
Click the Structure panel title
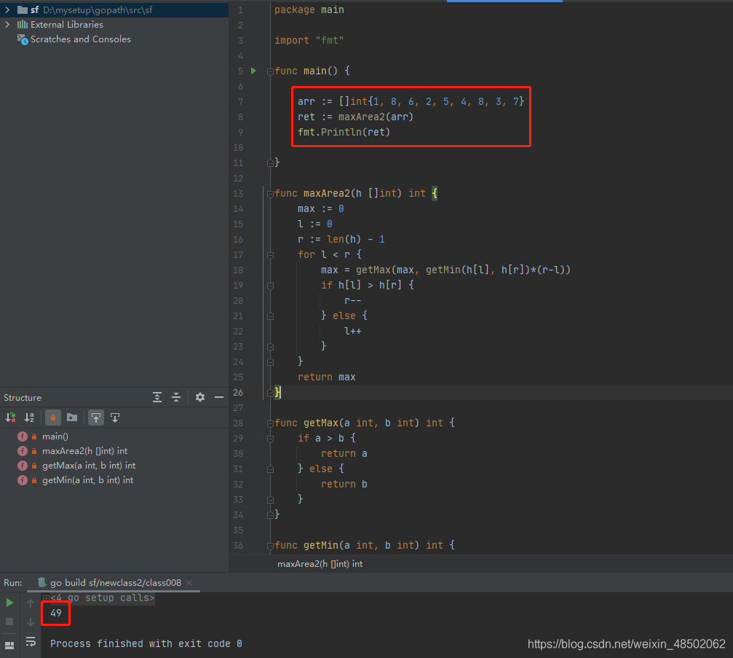point(23,397)
